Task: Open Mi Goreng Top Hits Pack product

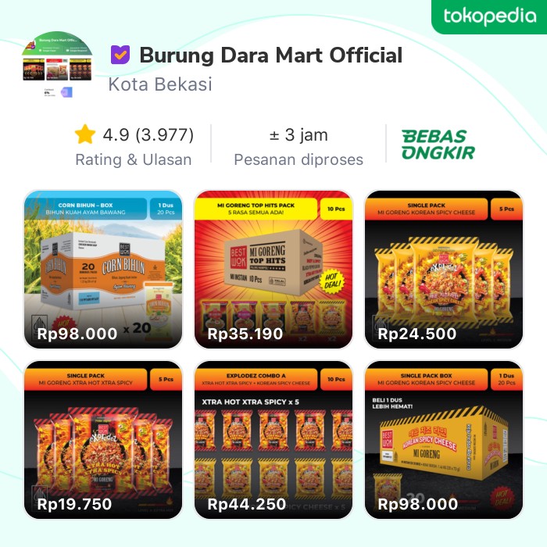Action: [x=273, y=270]
